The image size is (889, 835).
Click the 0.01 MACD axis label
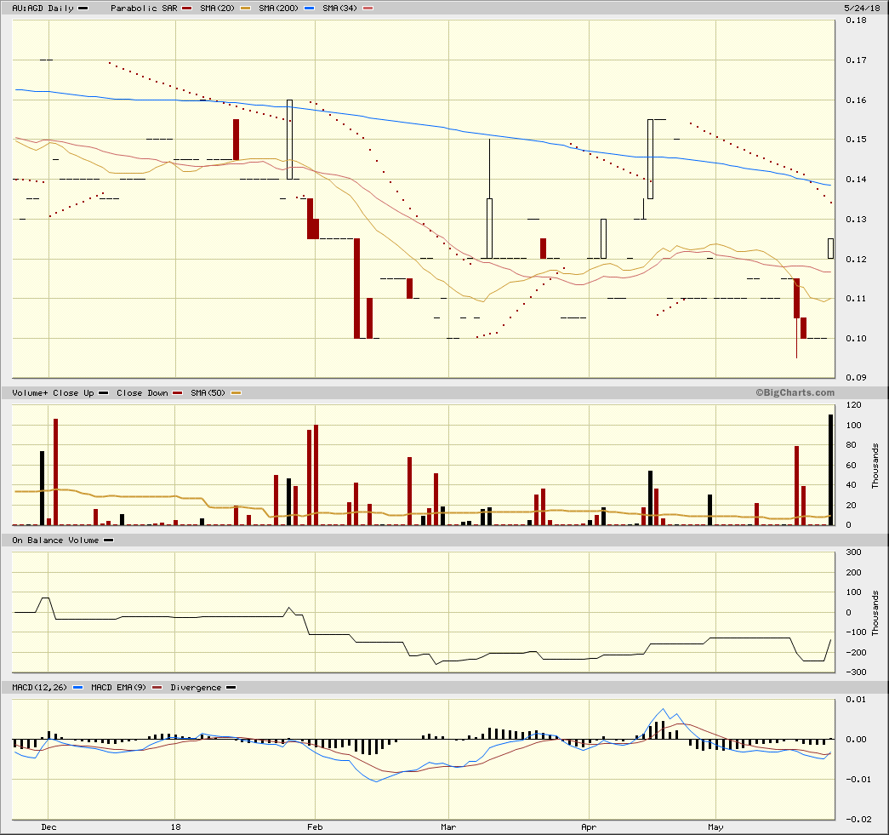tap(856, 700)
